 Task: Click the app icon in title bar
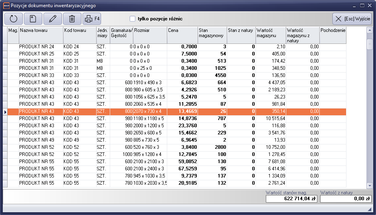coord(6,6)
